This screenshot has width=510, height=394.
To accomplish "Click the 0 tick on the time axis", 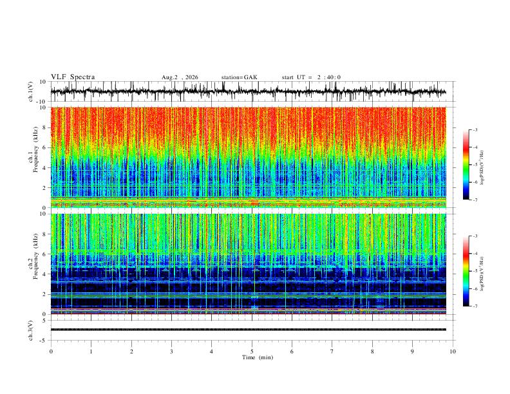I will [x=51, y=352].
